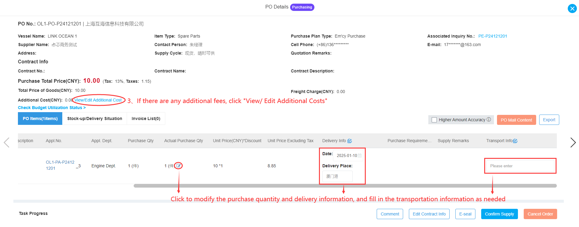Click the Delivery Place input field

click(x=337, y=176)
